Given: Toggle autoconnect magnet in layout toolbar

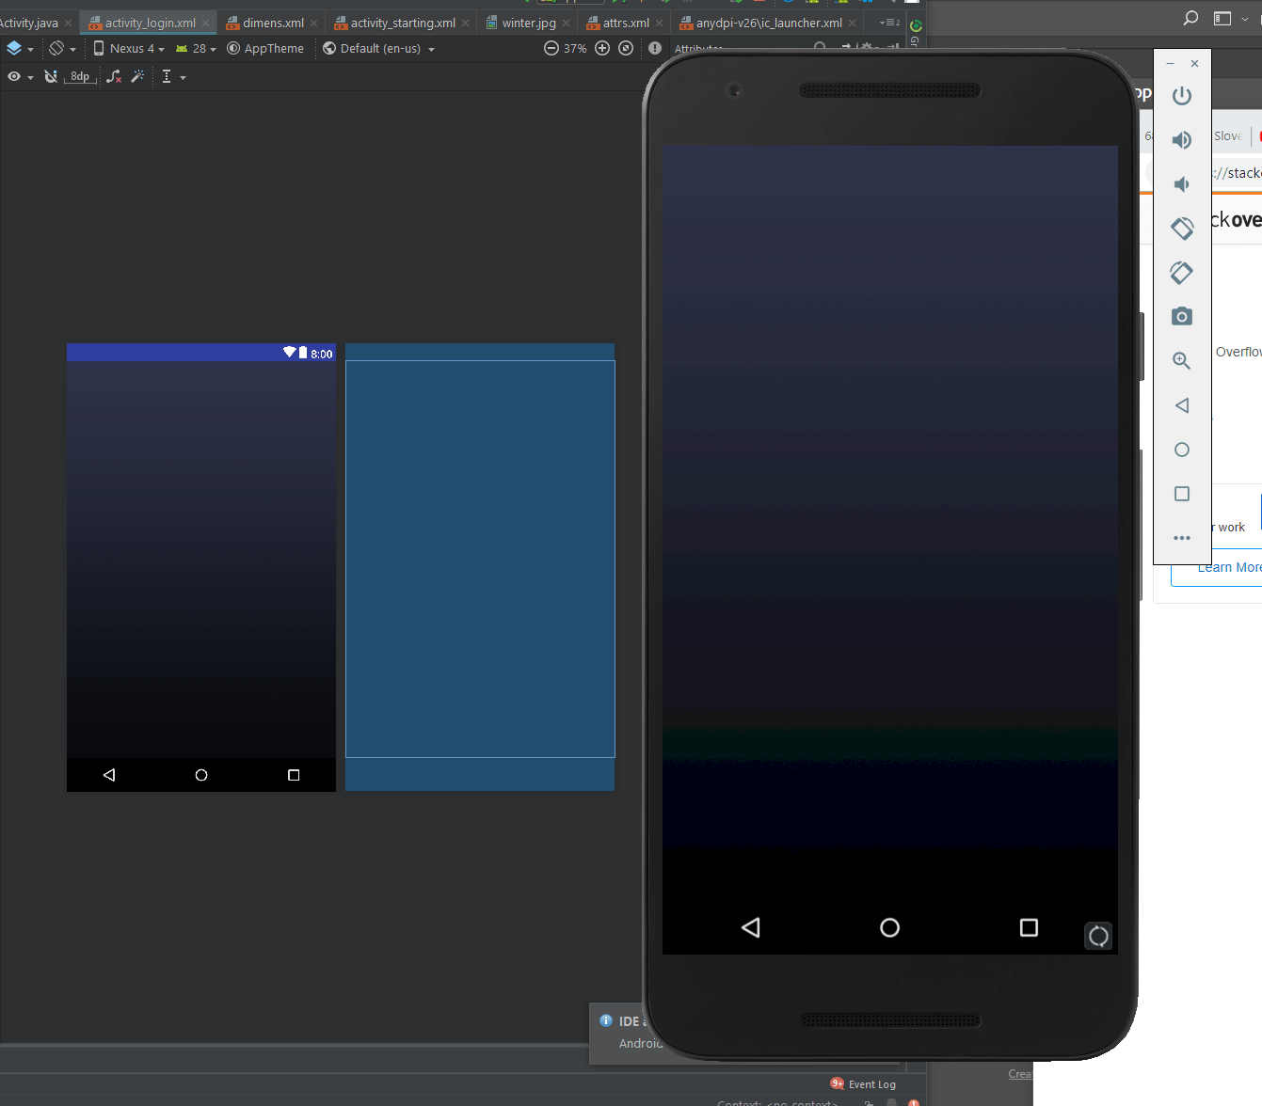Looking at the screenshot, I should click(51, 76).
